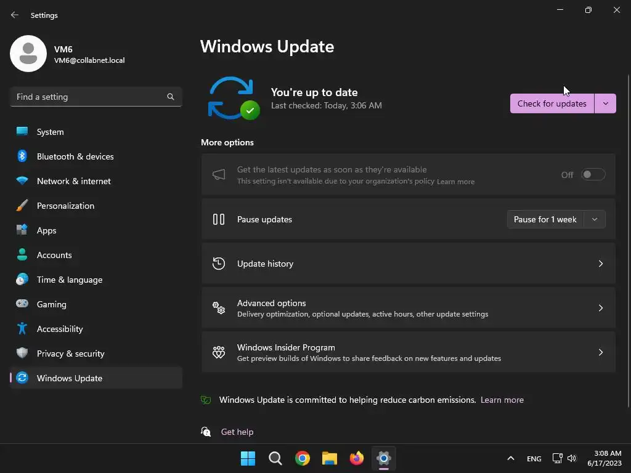Image resolution: width=631 pixels, height=473 pixels.
Task: Click the Windows Insider Program hearts icon
Action: pyautogui.click(x=219, y=352)
